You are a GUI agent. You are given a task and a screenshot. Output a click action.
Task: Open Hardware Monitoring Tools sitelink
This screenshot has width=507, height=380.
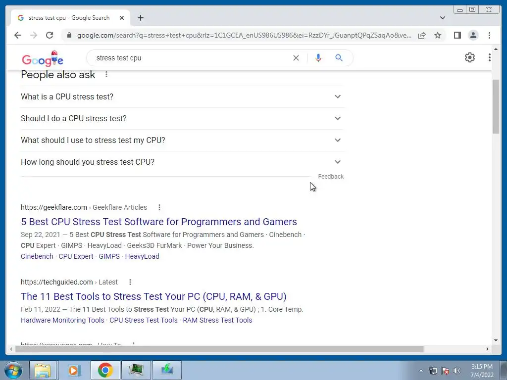tap(62, 320)
